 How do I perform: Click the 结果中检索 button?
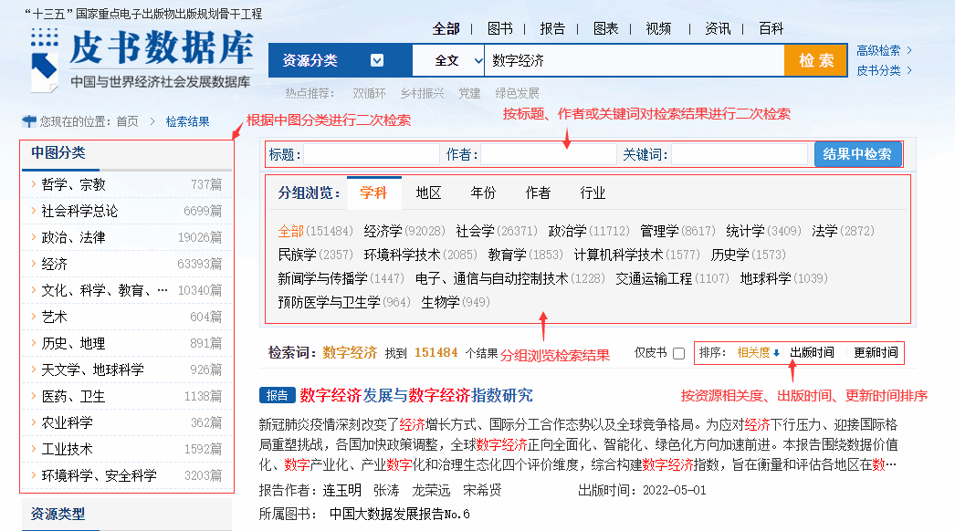tap(856, 154)
